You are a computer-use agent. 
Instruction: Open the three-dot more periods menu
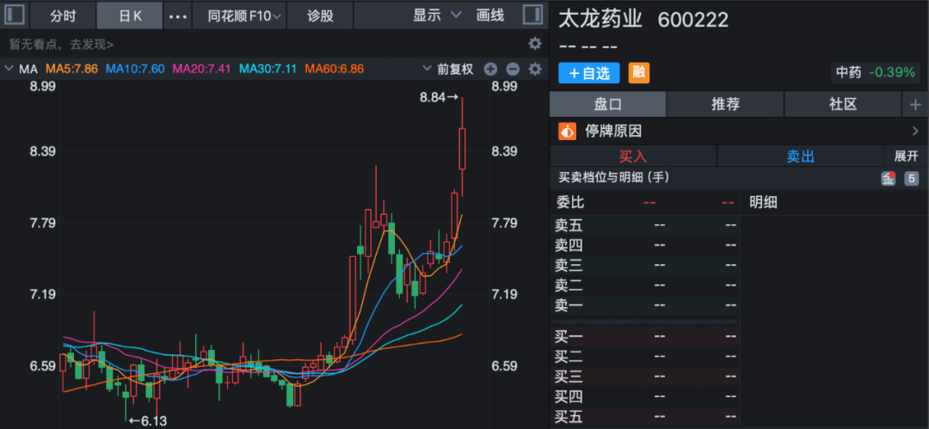(176, 15)
